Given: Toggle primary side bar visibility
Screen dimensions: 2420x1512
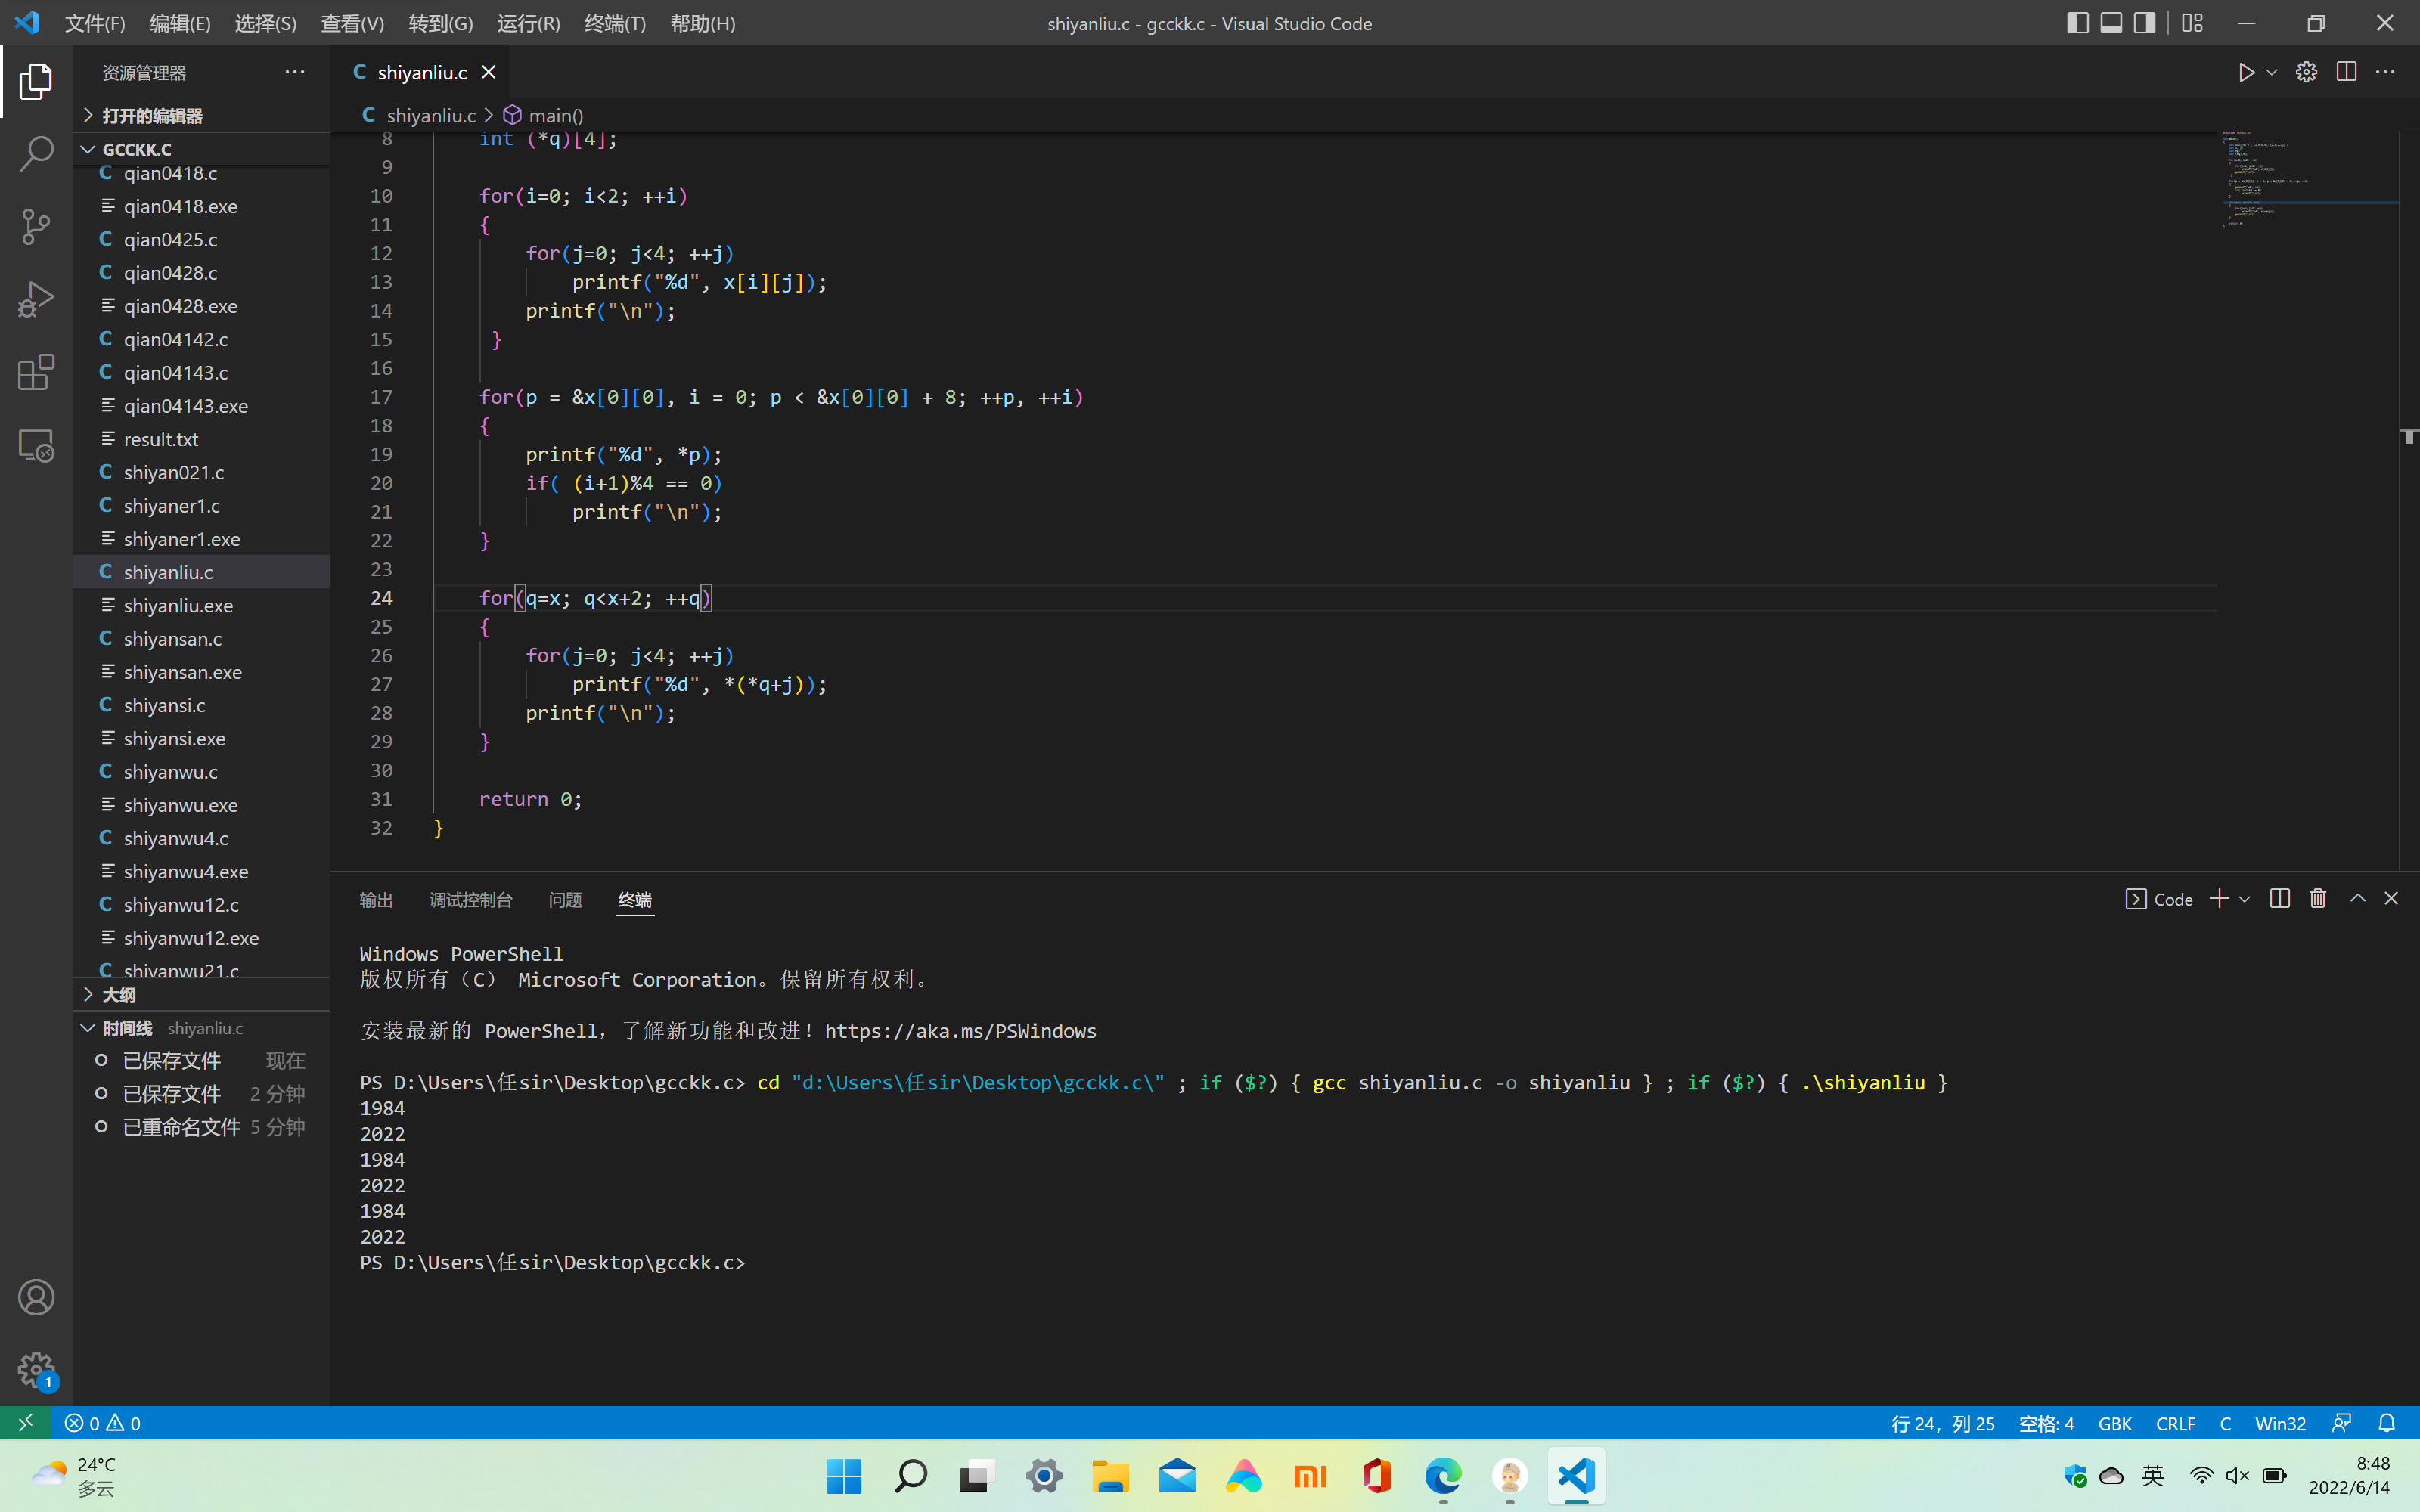Looking at the screenshot, I should [x=2078, y=23].
